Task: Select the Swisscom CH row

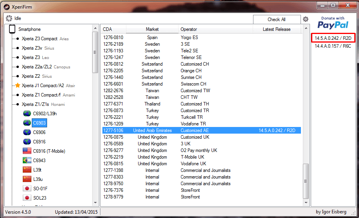Action: pyautogui.click(x=202, y=84)
